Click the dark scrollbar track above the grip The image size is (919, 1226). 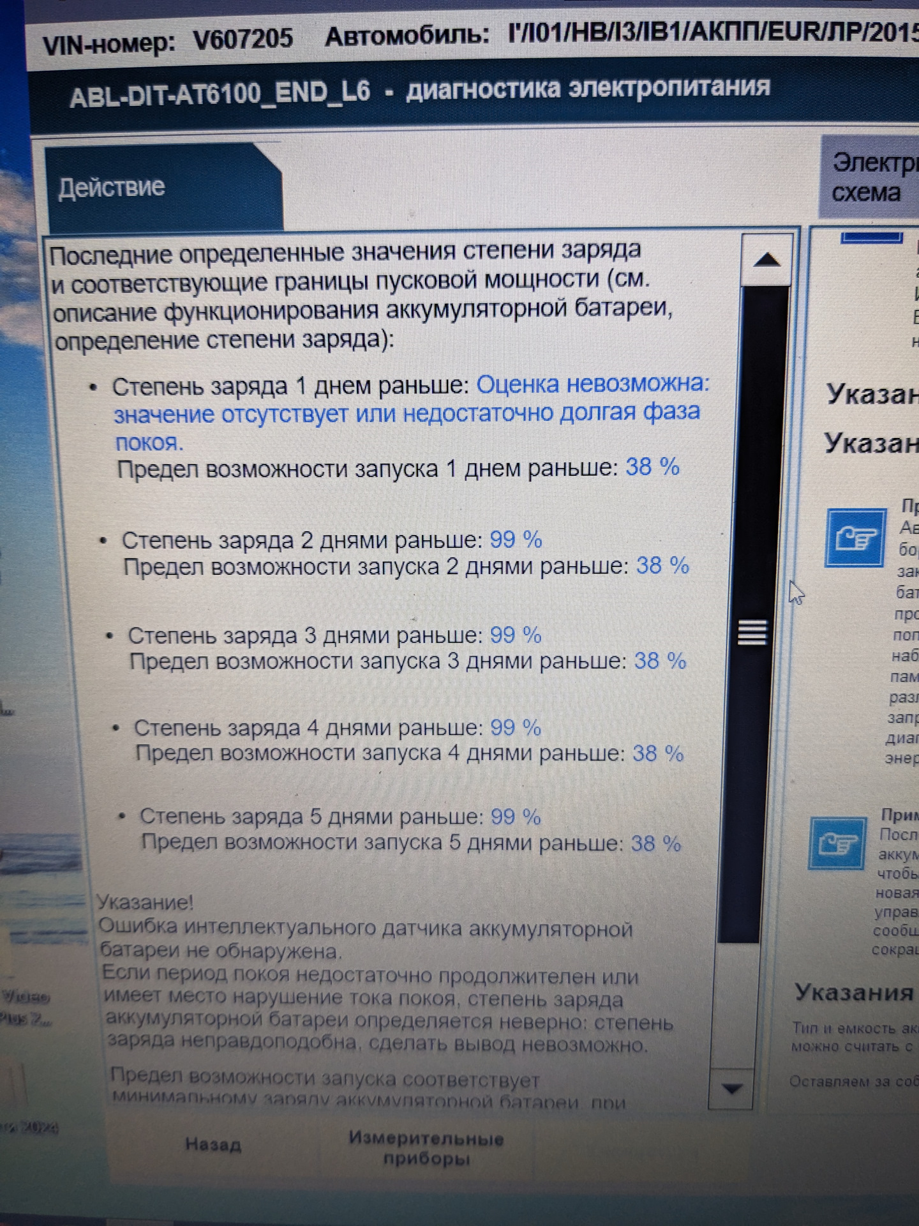pyautogui.click(x=759, y=447)
